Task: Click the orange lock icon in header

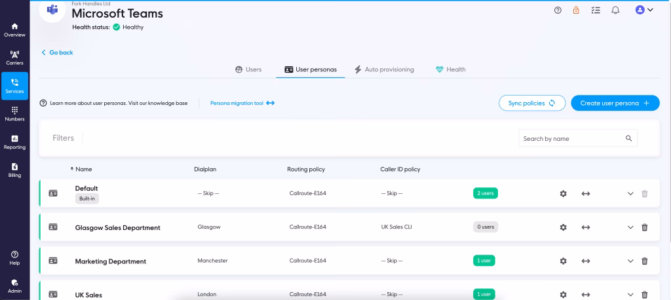Action: [577, 10]
